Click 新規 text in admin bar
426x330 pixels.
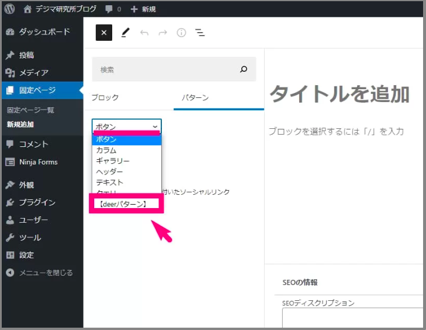pos(148,9)
